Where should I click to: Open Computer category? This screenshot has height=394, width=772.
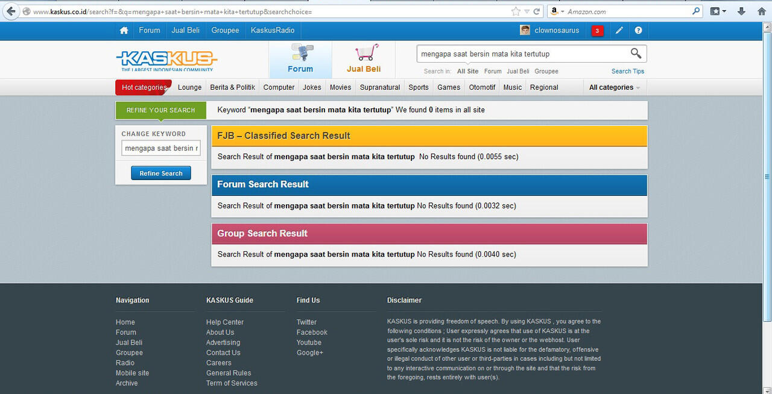click(x=279, y=87)
